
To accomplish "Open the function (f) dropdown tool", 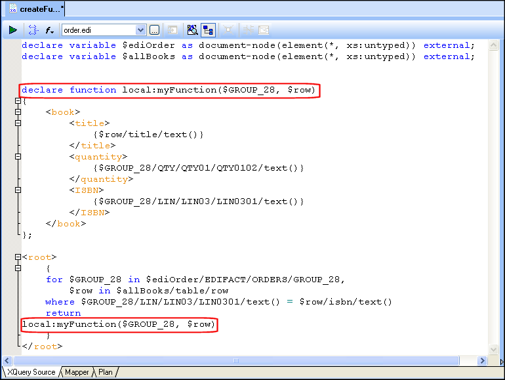I will tap(49, 30).
